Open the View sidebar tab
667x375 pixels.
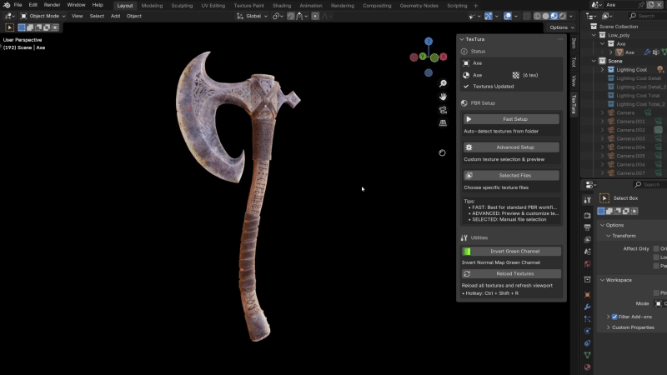click(574, 81)
